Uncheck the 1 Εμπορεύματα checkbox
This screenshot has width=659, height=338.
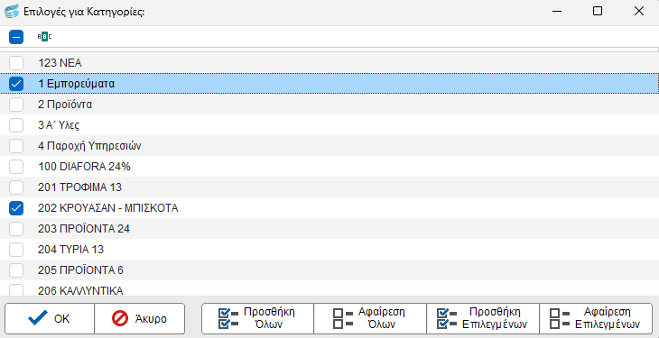(x=16, y=84)
